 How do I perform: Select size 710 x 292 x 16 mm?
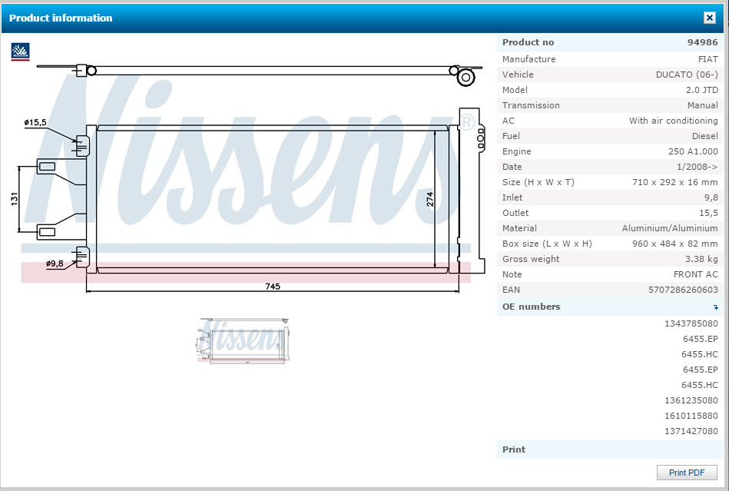[x=674, y=182]
